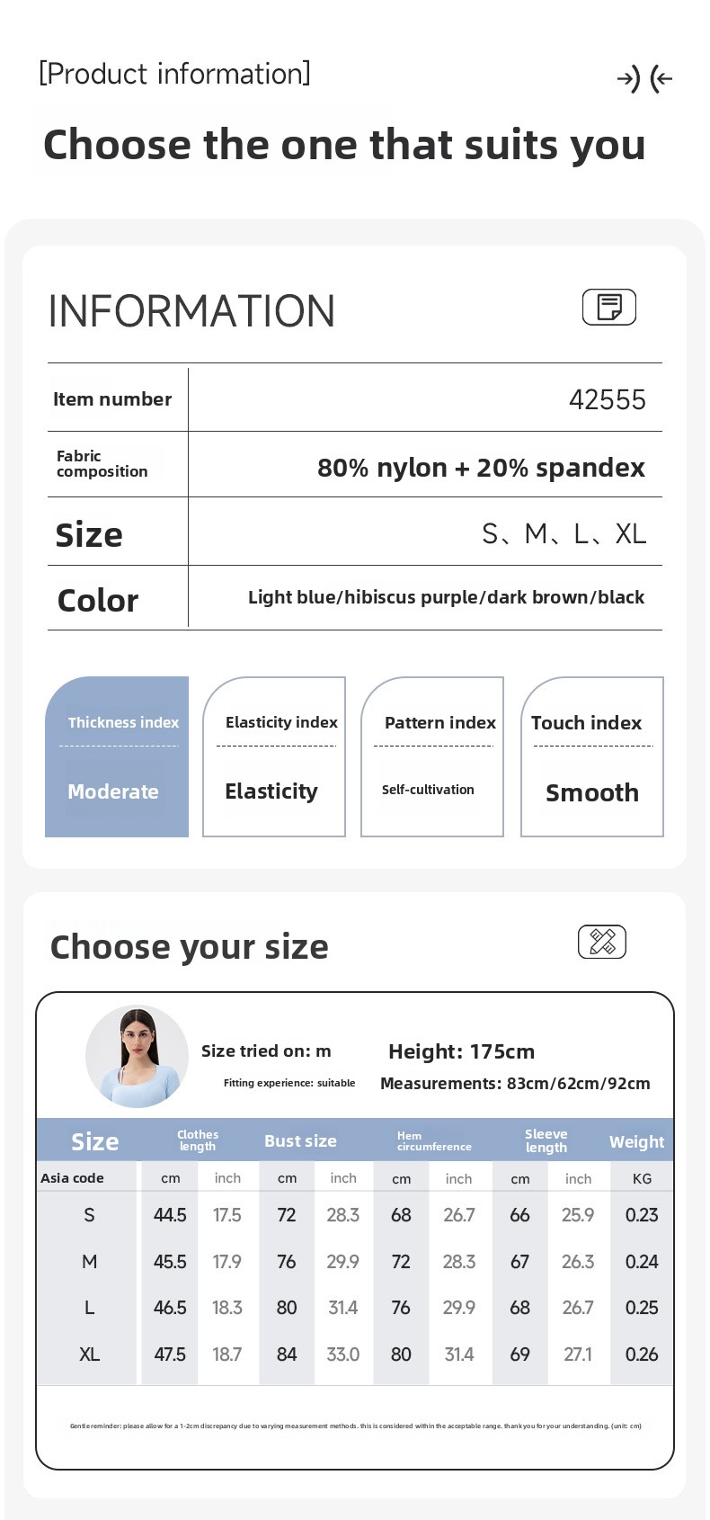Select the Thickness index Moderate card
This screenshot has height=1520, width=710.
(x=117, y=757)
